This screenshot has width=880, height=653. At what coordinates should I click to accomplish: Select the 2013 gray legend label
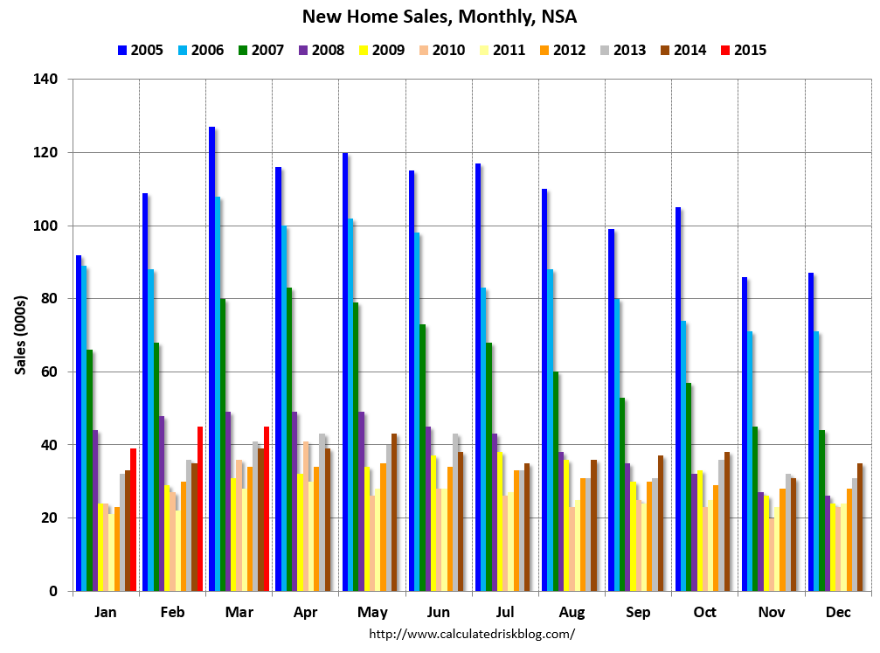[x=630, y=51]
